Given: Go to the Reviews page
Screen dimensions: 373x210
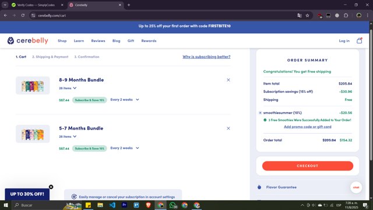Looking at the screenshot, I should pos(98,41).
